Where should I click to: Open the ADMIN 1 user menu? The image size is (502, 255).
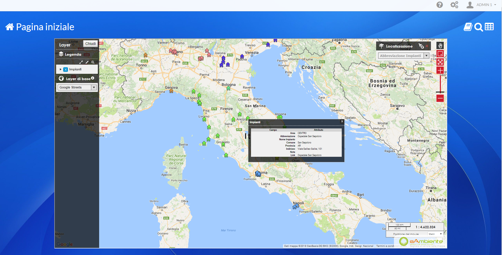click(x=481, y=5)
